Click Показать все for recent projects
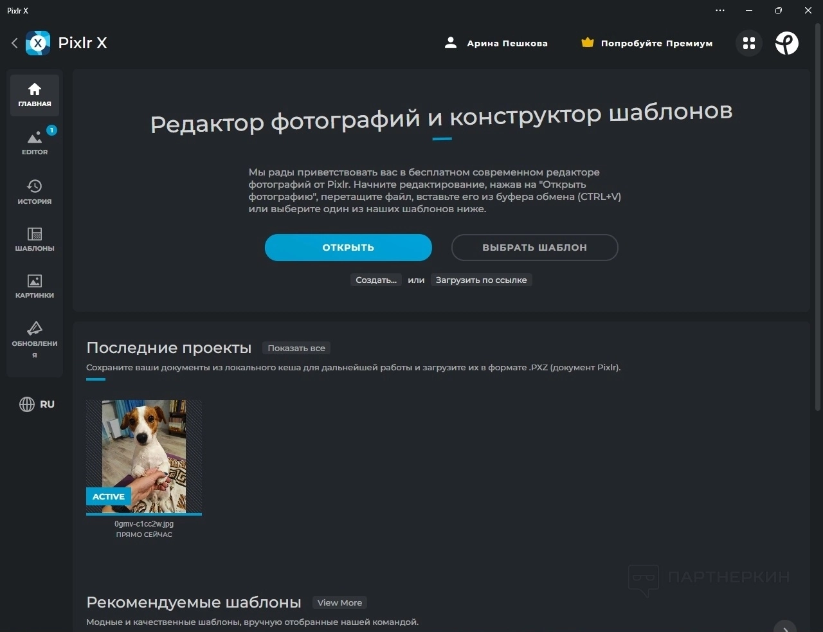The image size is (823, 632). 296,348
